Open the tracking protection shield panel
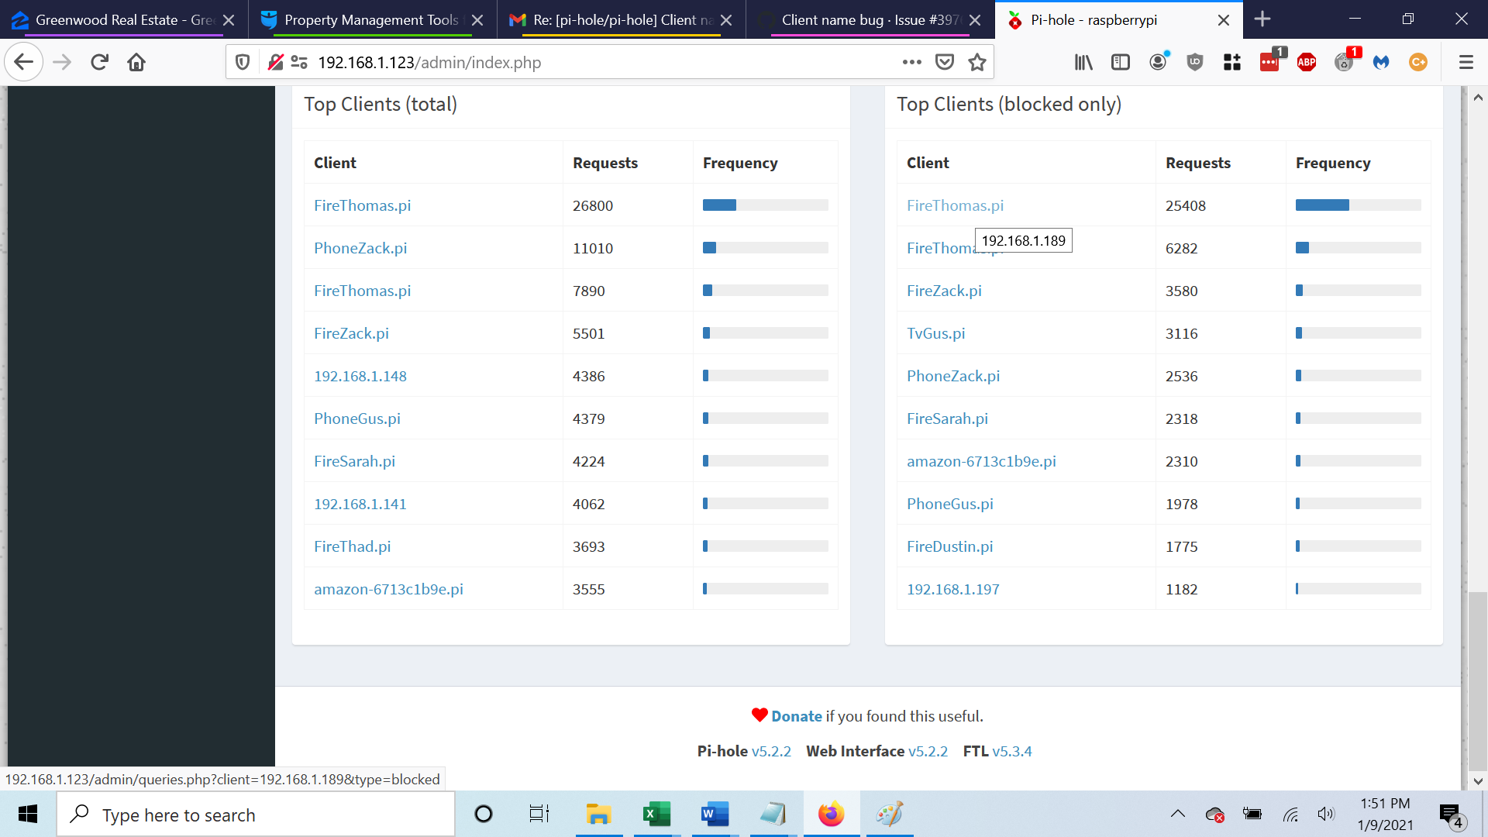 (243, 62)
